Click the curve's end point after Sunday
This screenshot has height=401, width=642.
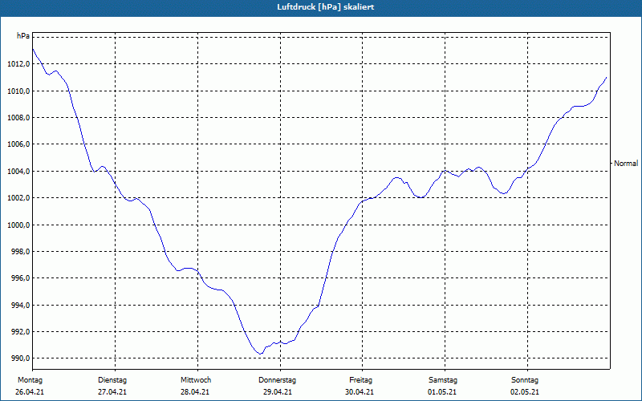pos(606,77)
